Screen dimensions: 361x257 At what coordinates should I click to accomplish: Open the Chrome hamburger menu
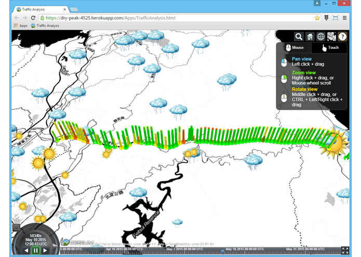coord(345,18)
